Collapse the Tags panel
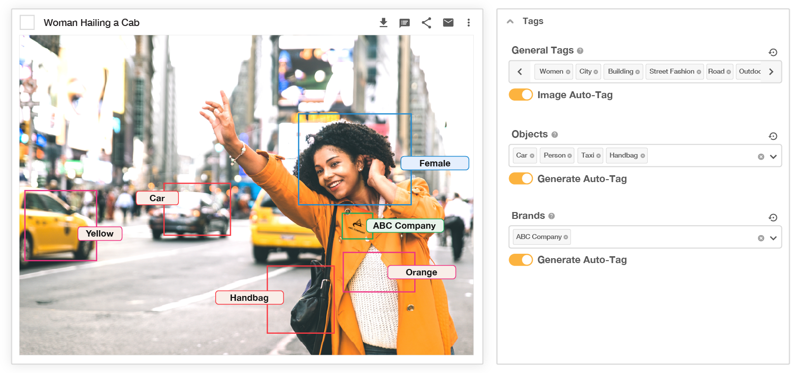This screenshot has height=373, width=801. pos(510,22)
